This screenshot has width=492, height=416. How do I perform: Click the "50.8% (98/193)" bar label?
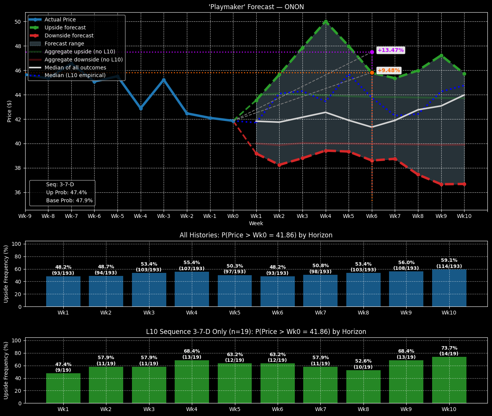click(x=320, y=268)
